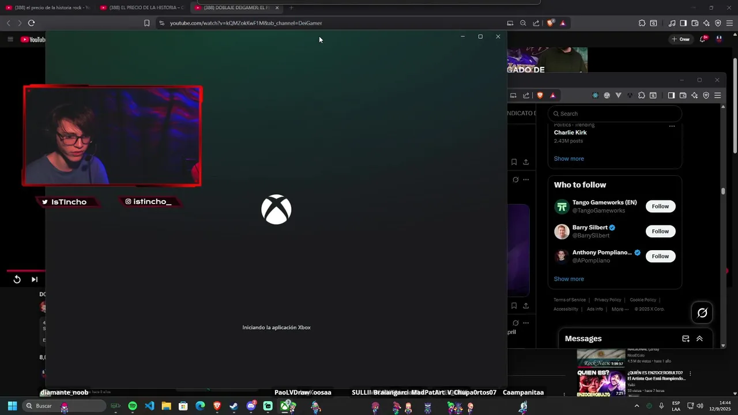
Task: Open a new browser tab with plus button
Action: 291,7
